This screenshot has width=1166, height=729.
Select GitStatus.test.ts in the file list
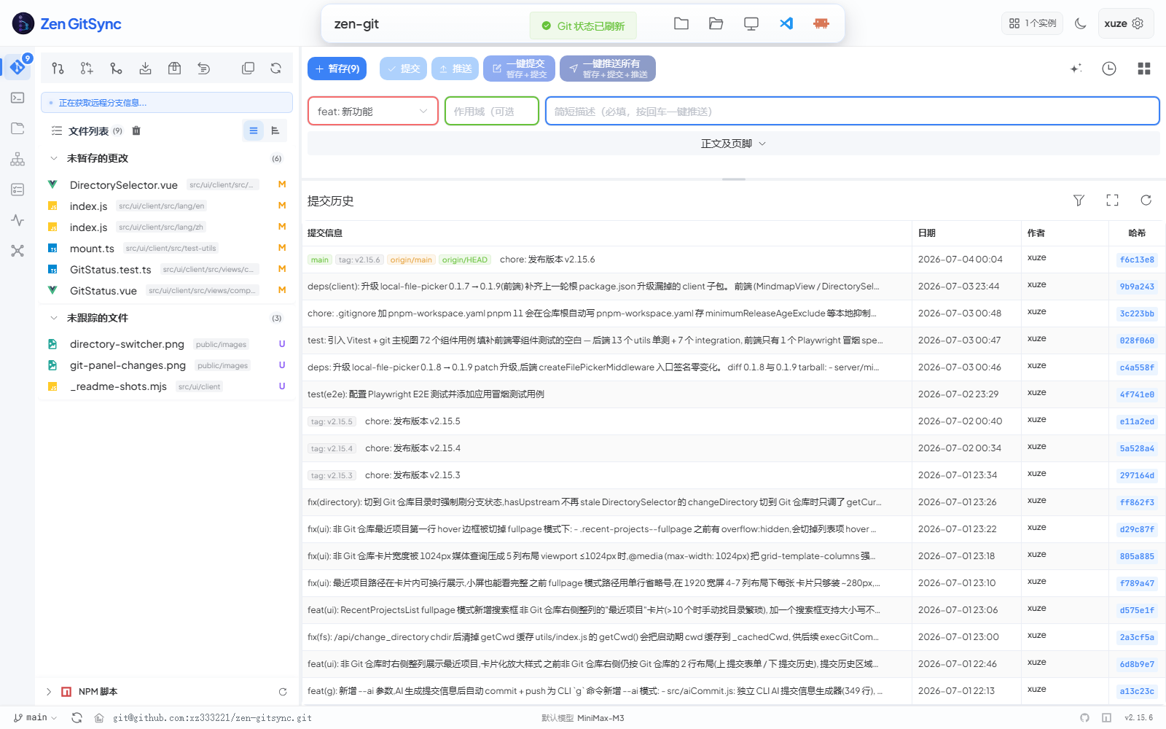point(166,269)
